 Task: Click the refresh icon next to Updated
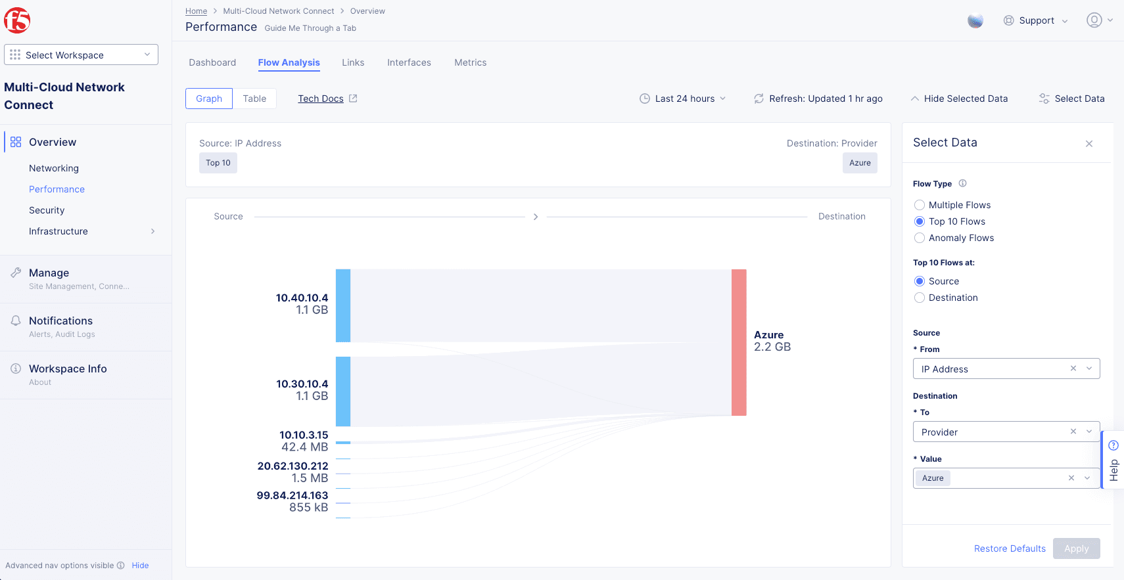759,99
